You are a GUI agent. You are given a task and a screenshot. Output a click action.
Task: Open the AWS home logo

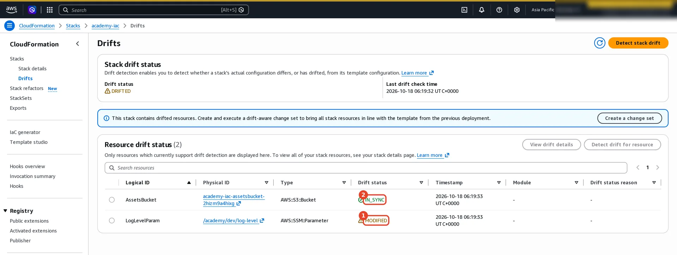(11, 10)
